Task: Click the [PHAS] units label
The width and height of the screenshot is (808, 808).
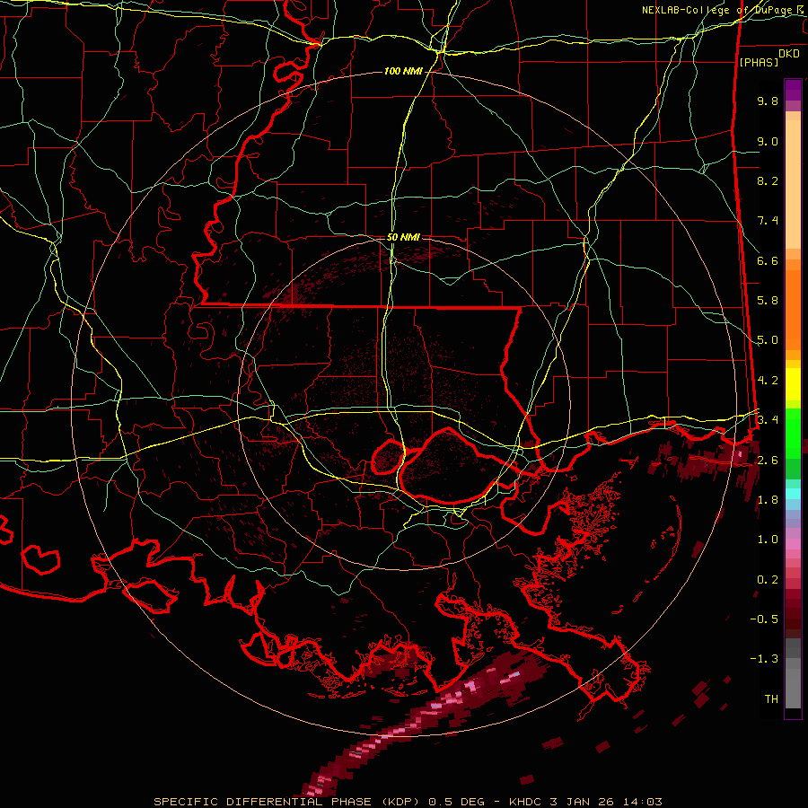Action: coord(759,63)
